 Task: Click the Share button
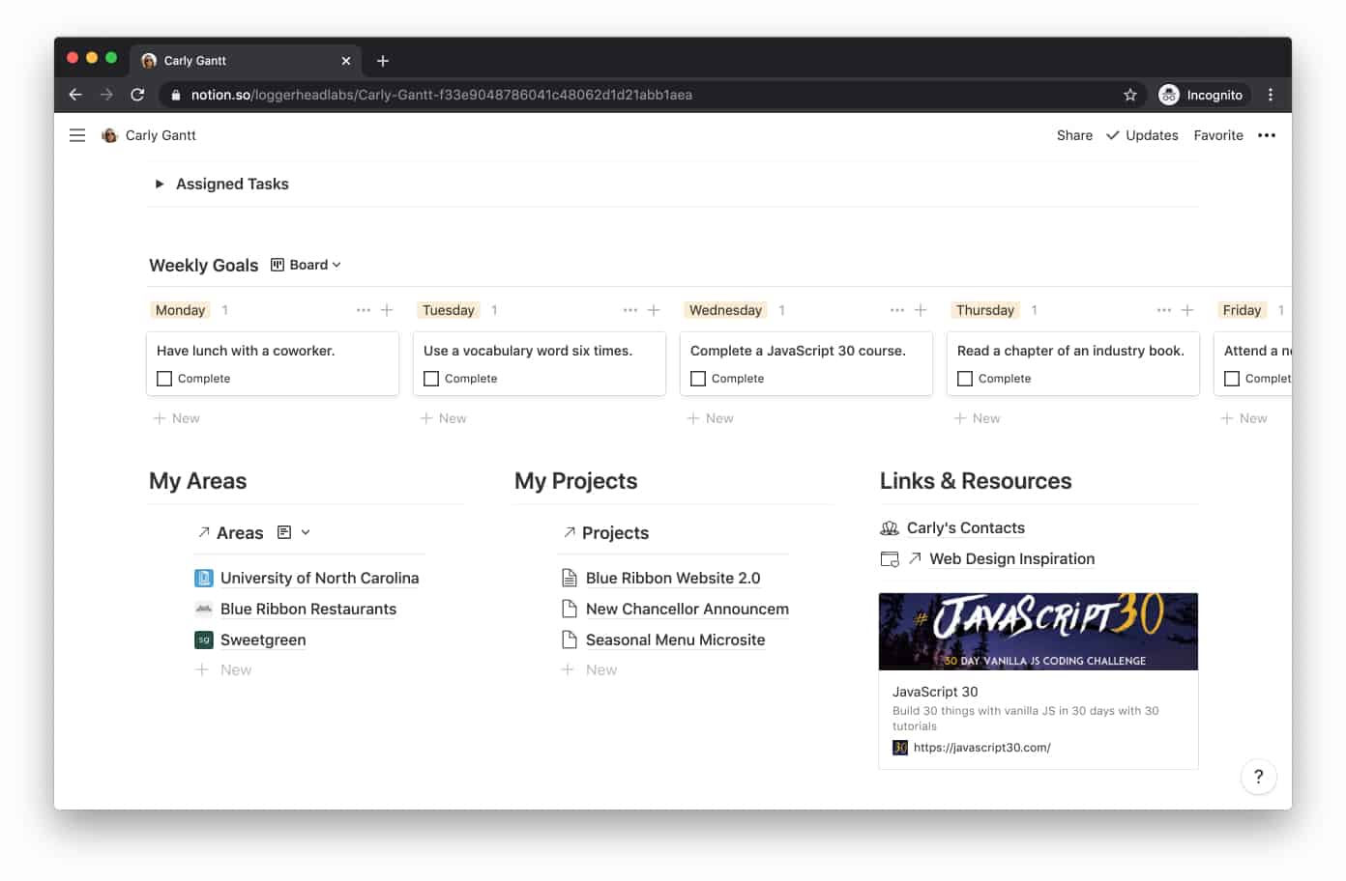point(1073,135)
